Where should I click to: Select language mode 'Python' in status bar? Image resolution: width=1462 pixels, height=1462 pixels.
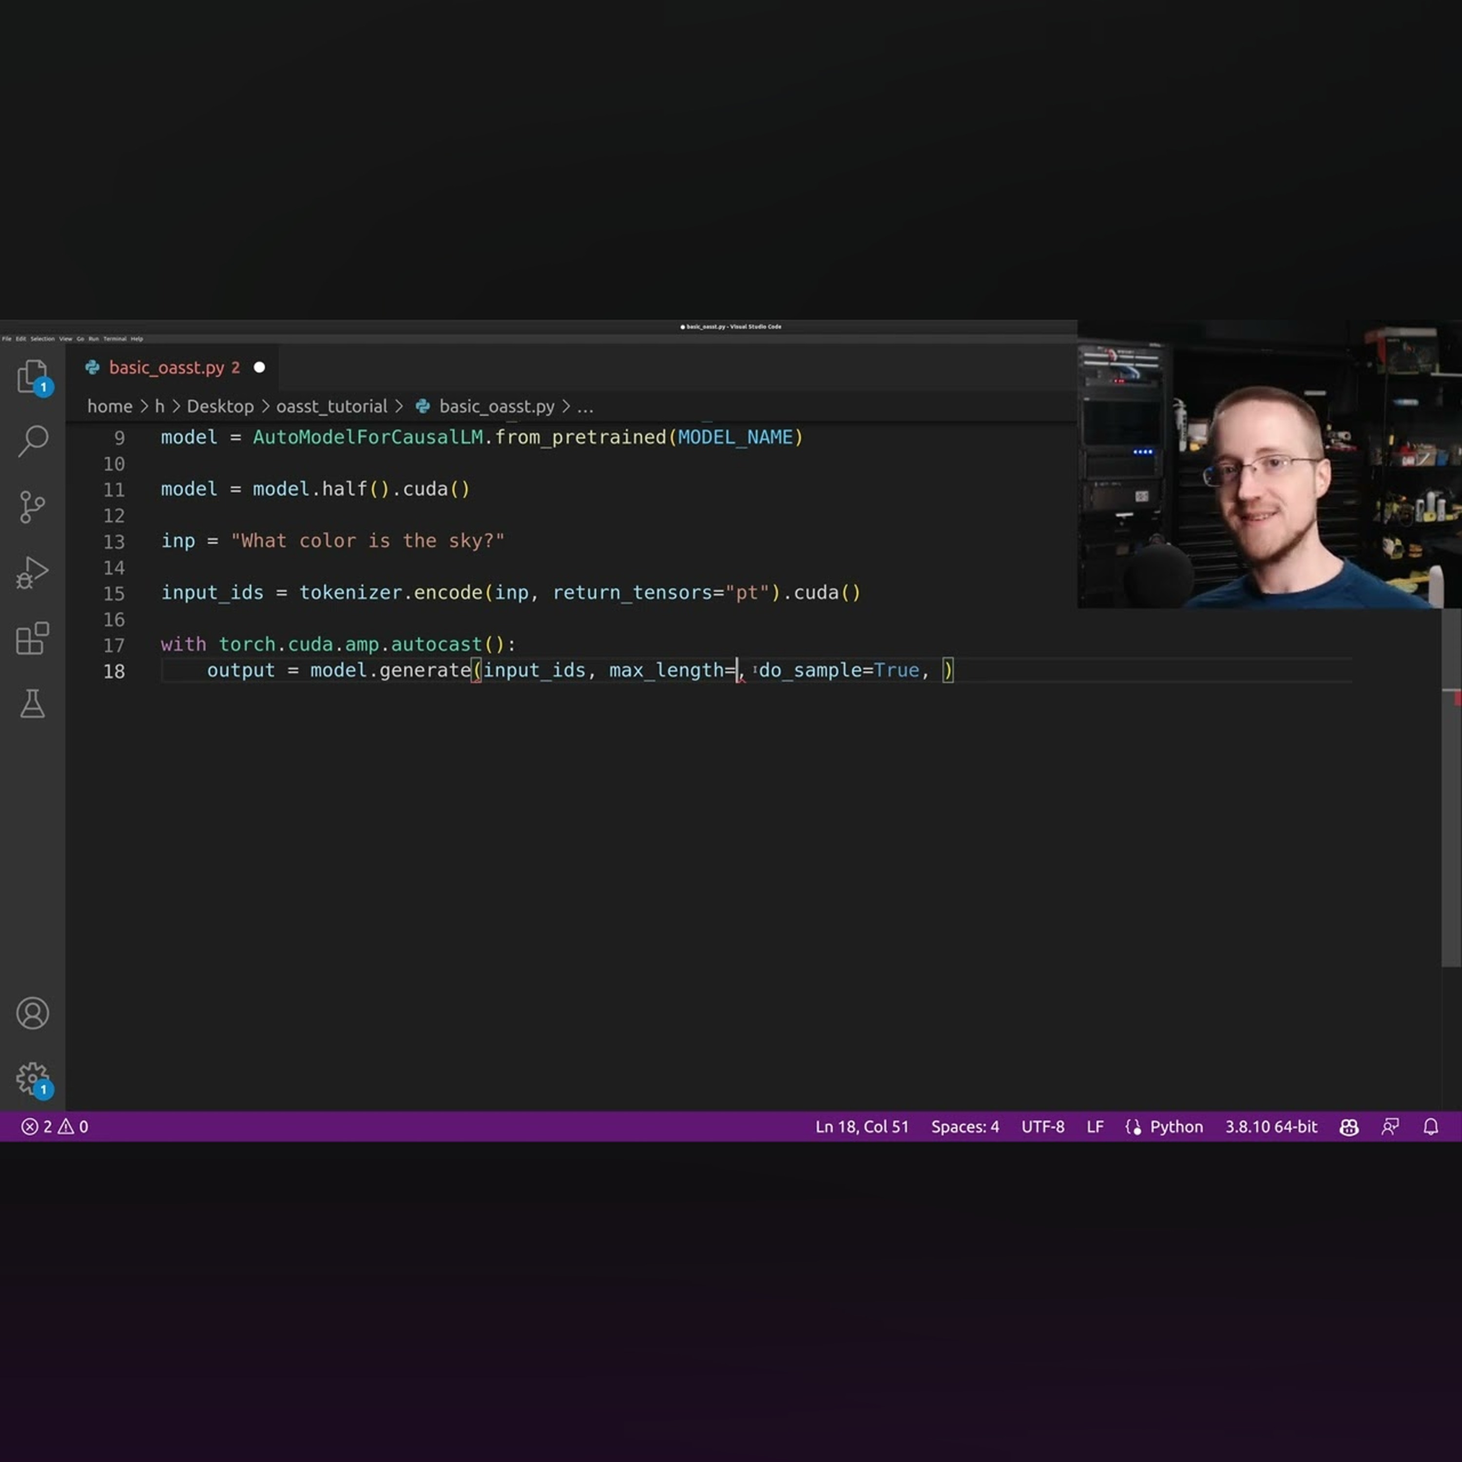point(1176,1127)
